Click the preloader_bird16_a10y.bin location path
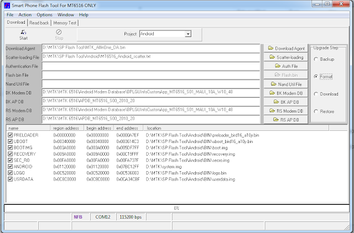This screenshot has width=354, height=233. 202,135
